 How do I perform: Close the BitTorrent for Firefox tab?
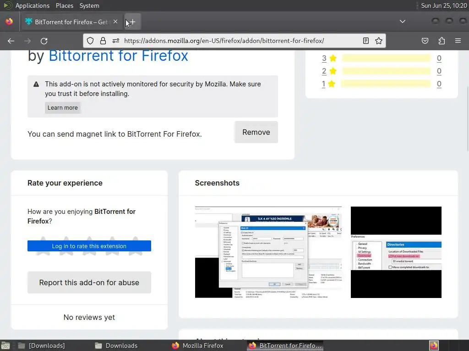tap(115, 22)
